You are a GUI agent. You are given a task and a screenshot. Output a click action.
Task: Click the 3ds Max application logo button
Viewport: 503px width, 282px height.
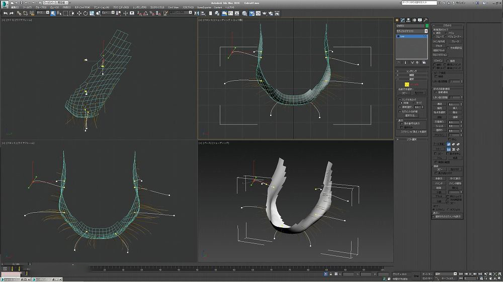[x=4, y=4]
